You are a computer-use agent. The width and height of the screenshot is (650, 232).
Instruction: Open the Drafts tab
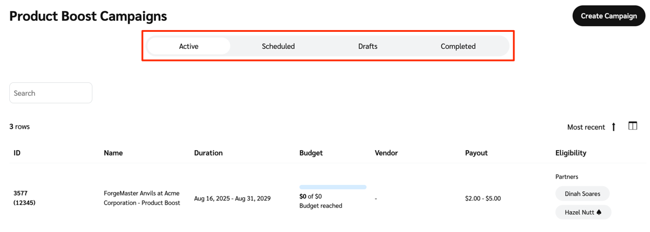click(367, 46)
